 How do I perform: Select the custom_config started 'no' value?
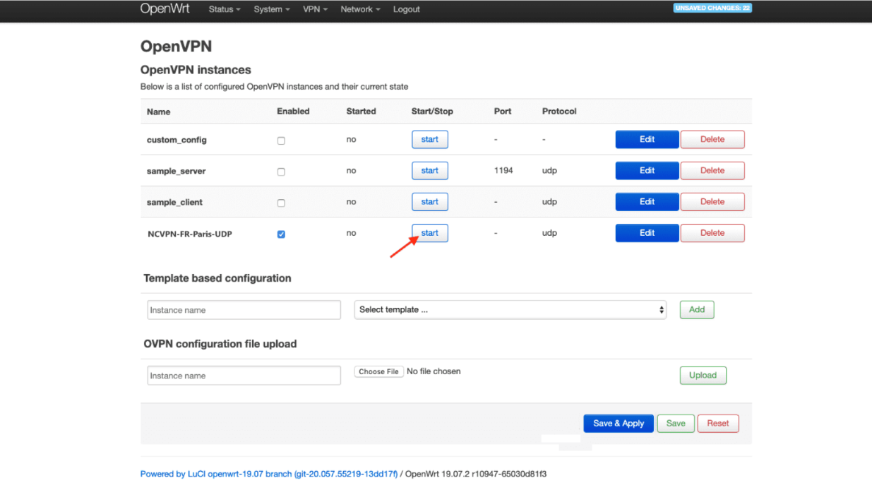click(x=351, y=140)
